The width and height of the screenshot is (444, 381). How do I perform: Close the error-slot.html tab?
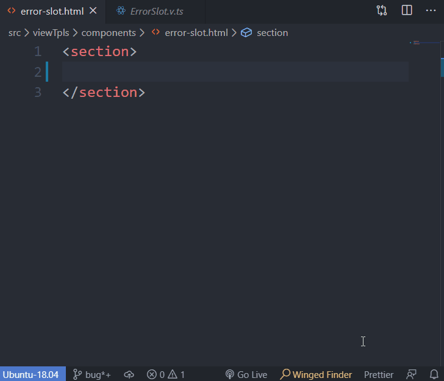[93, 11]
